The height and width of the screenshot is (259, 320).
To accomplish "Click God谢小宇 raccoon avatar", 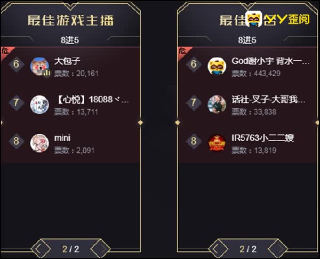I will pos(217,67).
